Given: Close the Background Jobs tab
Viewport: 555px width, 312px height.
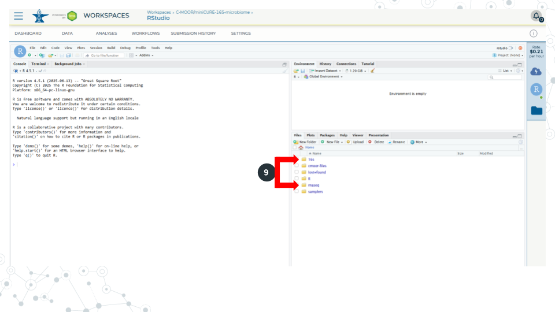Looking at the screenshot, I should pyautogui.click(x=84, y=64).
